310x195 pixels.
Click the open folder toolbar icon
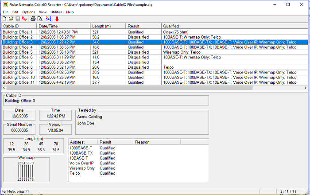[x=11, y=19]
